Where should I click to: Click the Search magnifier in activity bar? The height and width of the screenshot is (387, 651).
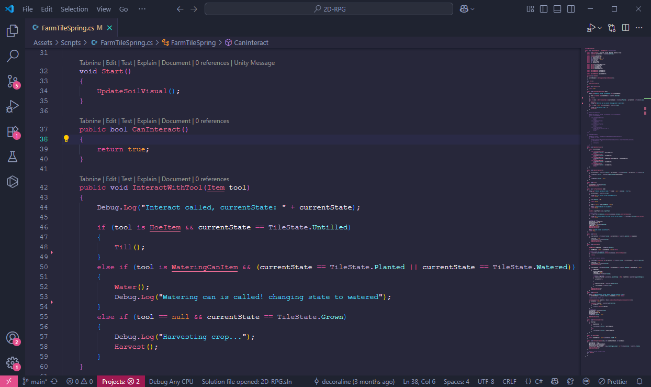point(13,56)
